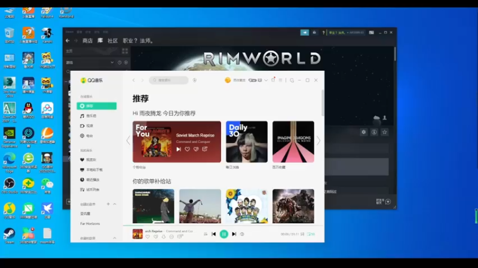
Task: Switch QQ Music to mini mode
Action: (292, 80)
